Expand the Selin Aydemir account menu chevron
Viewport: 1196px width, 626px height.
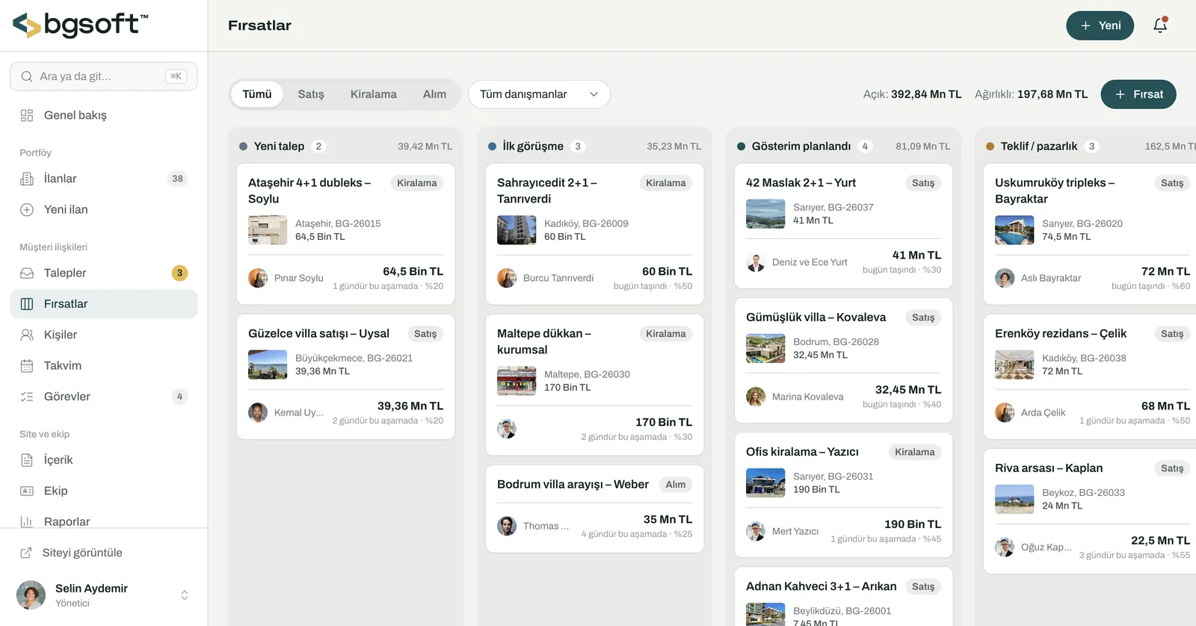pyautogui.click(x=185, y=595)
